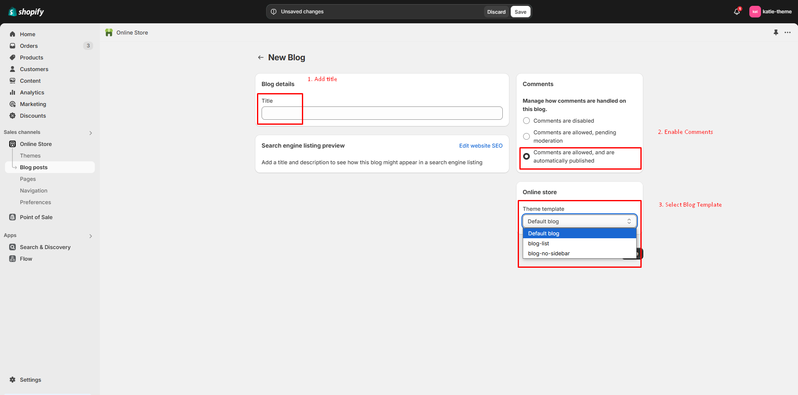
Task: Click the Analytics bar chart icon
Action: [x=12, y=92]
